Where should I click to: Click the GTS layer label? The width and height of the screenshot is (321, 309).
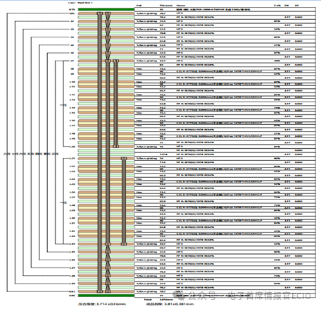72,9
